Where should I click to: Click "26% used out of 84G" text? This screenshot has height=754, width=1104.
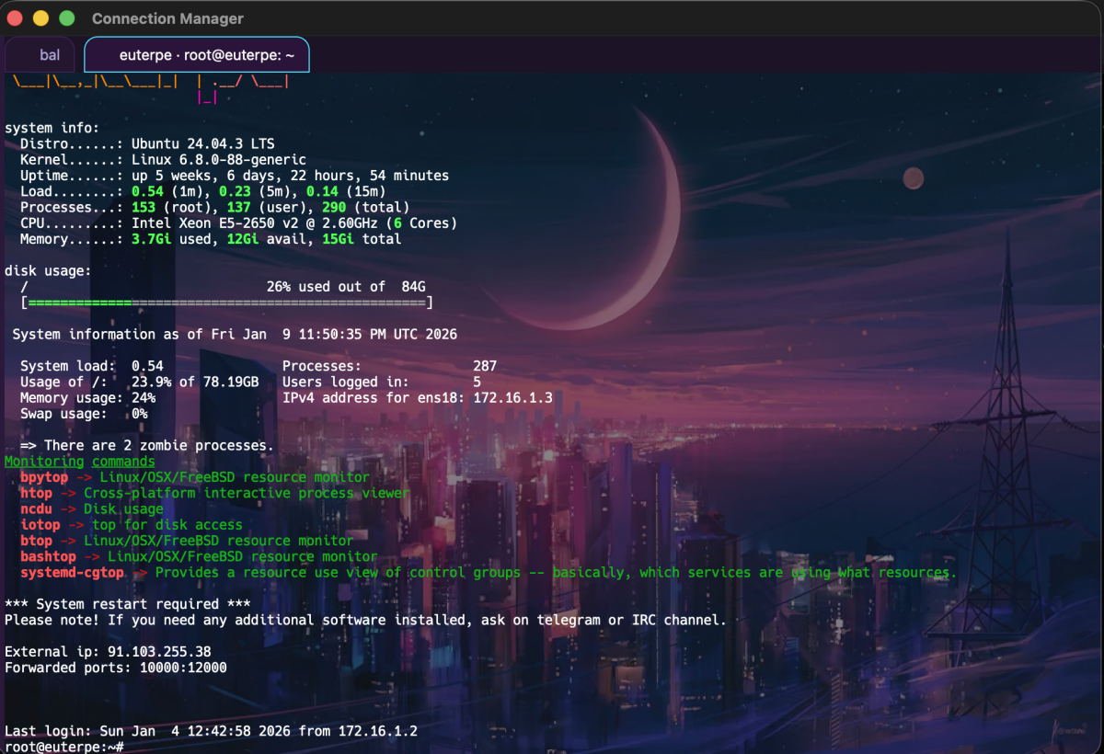[346, 287]
